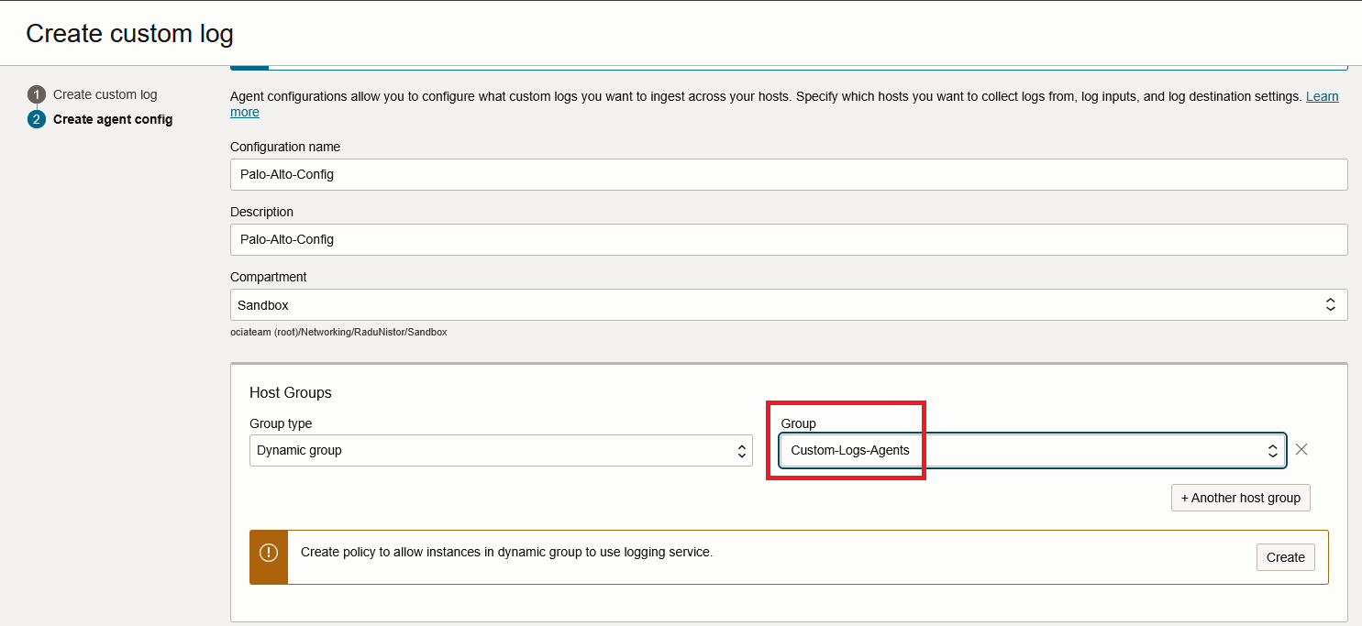
Task: Add another host group
Action: [1241, 498]
